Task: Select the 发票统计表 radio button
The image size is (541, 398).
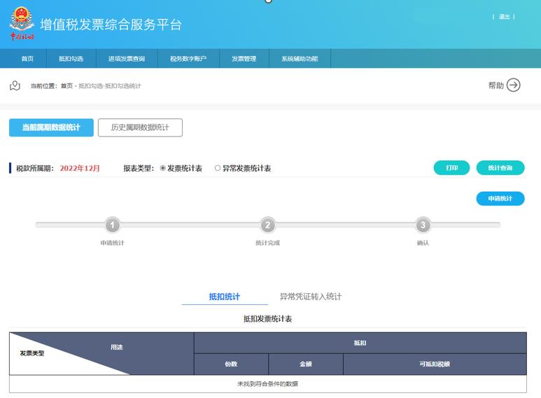Action: pos(163,169)
